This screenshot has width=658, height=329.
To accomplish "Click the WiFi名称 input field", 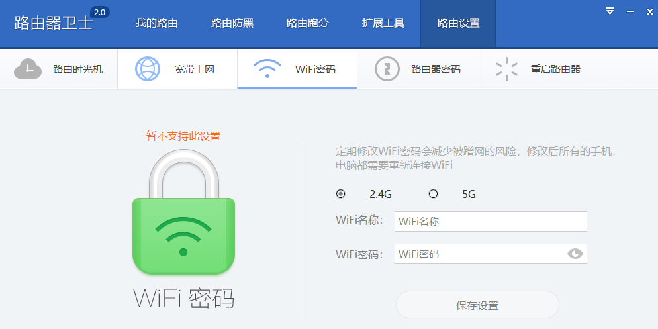I will (x=491, y=221).
